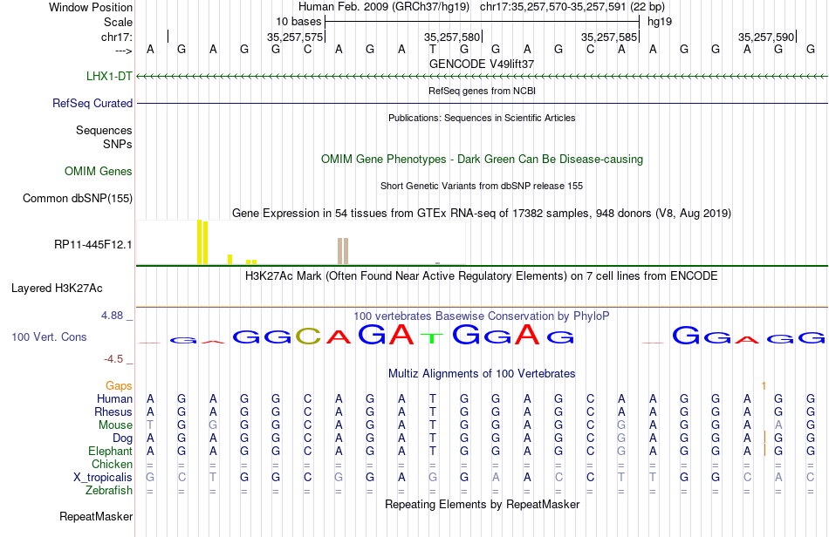The width and height of the screenshot is (829, 537).
Task: Click the Common dbSNP(155) track label
Action: (x=77, y=198)
